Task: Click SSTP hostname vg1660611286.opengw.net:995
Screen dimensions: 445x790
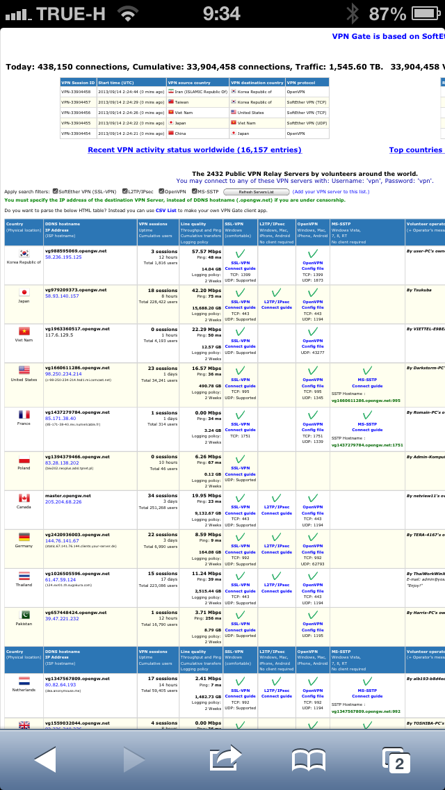Action: pyautogui.click(x=366, y=401)
